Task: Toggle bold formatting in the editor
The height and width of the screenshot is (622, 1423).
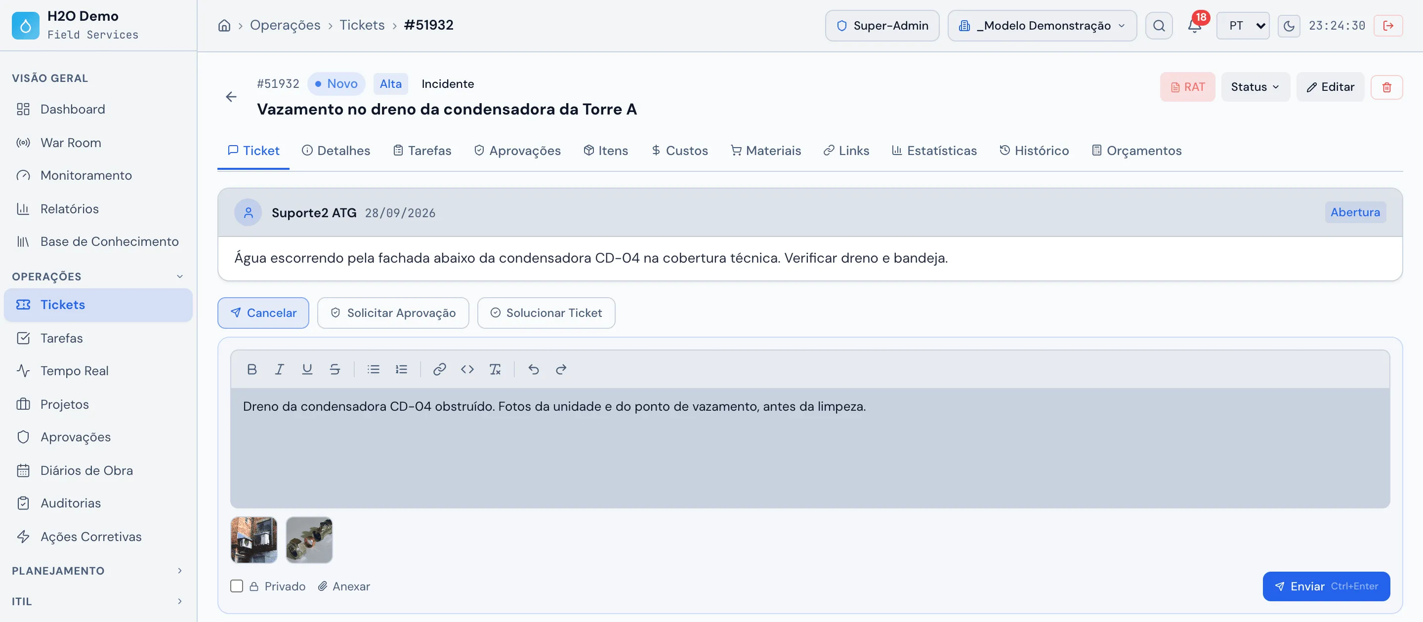Action: point(252,369)
